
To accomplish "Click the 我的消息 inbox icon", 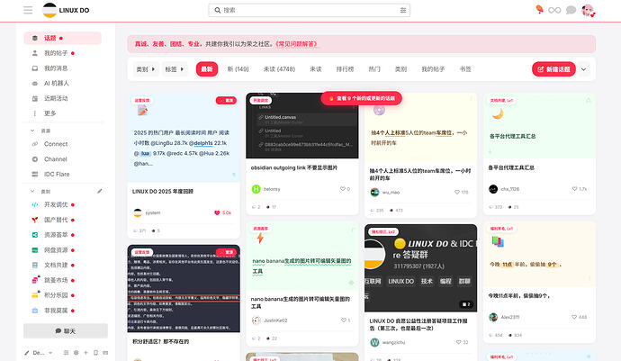I will tap(35, 68).
